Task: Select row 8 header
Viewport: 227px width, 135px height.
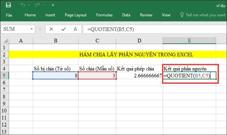Action: [4, 96]
